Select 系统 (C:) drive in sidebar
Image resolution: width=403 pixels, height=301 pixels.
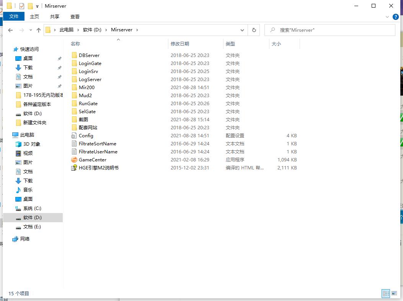pos(32,208)
